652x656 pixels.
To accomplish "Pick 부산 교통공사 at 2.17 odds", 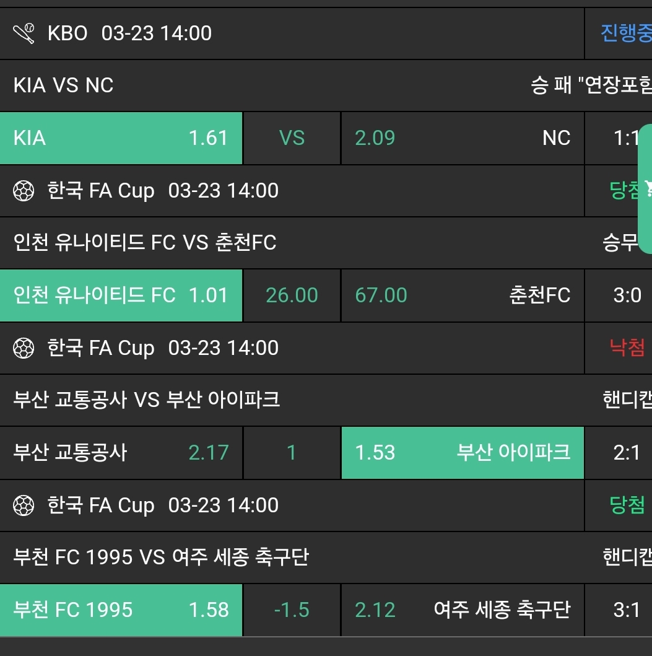I will point(121,453).
